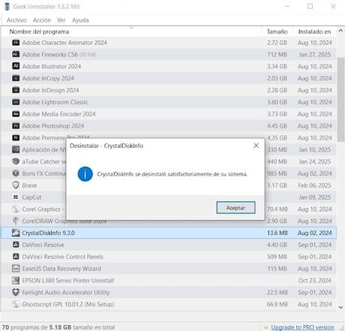Click the star icon beside Upgrade link
The image size is (345, 331).
pos(265,327)
